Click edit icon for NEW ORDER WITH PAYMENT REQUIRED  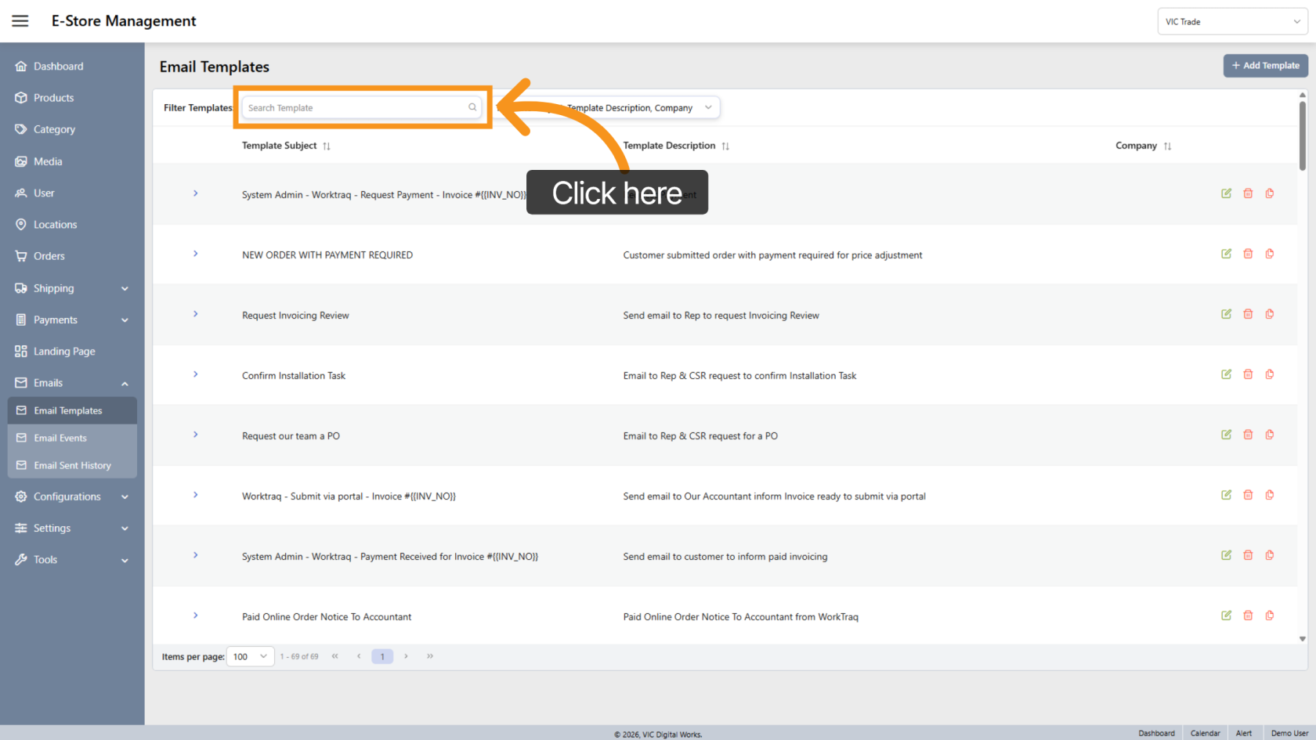[x=1226, y=254]
